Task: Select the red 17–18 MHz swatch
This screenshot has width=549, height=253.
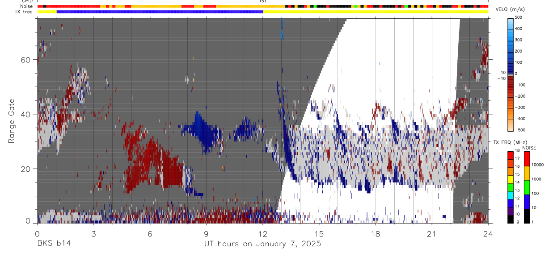Action: [x=511, y=155]
